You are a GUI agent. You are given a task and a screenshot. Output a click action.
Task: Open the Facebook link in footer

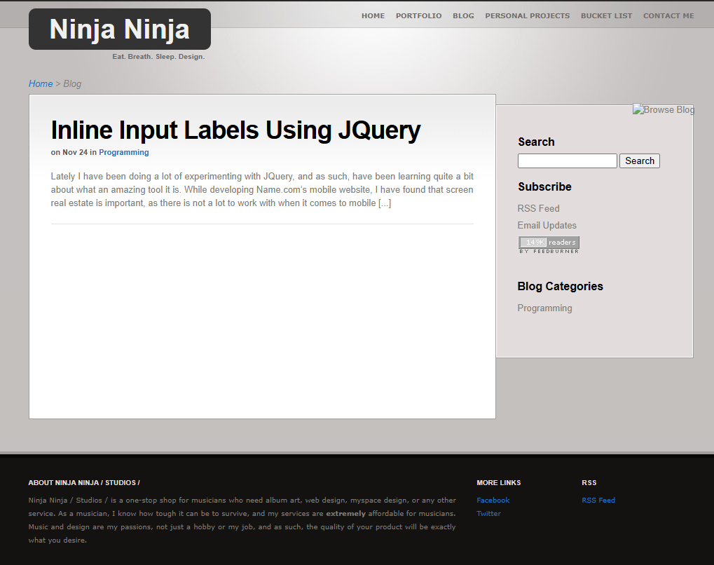point(493,501)
